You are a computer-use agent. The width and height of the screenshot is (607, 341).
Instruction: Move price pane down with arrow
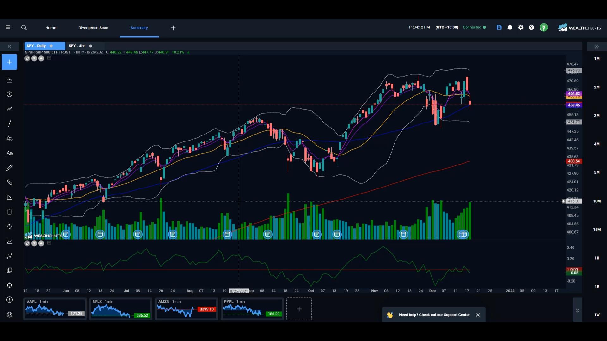[34, 58]
